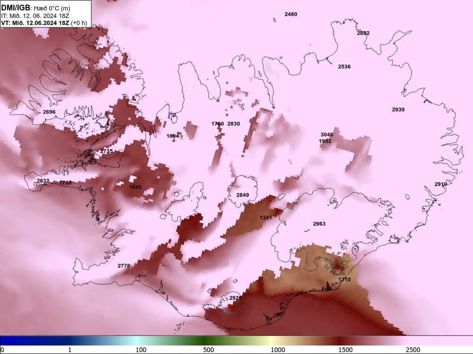Click the 2849 value on the glacier
This screenshot has width=473, height=354.
click(243, 195)
